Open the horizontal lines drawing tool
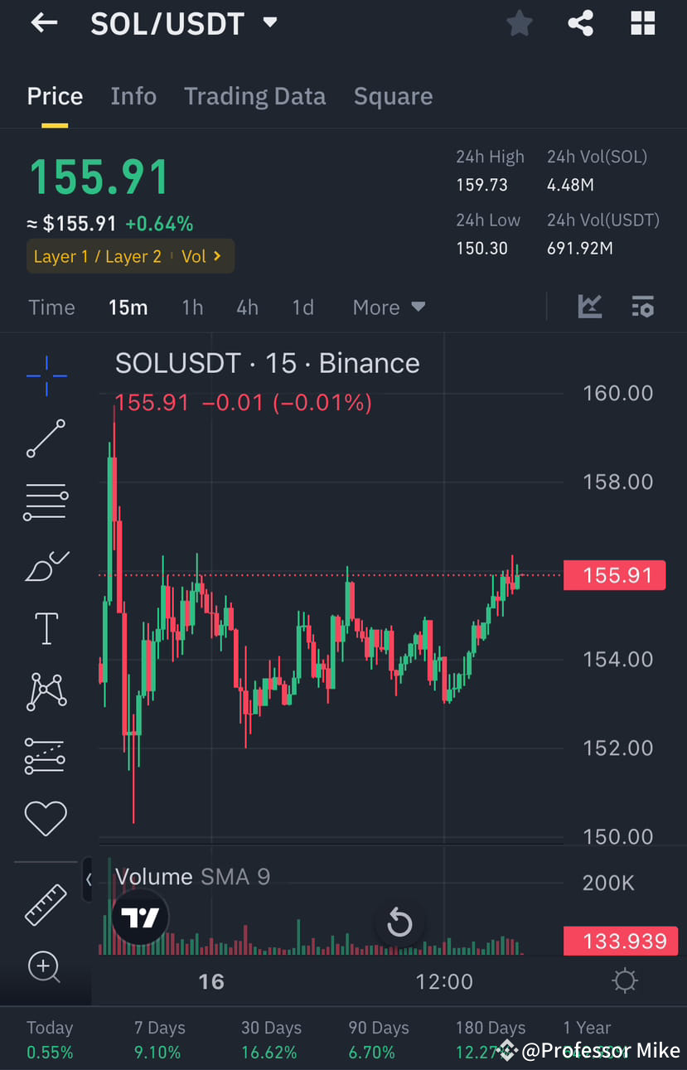Viewport: 687px width, 1070px height. [x=46, y=501]
